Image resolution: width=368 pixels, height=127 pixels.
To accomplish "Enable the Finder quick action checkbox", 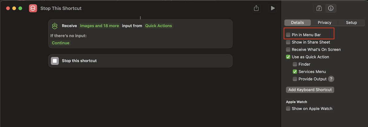I will point(295,64).
